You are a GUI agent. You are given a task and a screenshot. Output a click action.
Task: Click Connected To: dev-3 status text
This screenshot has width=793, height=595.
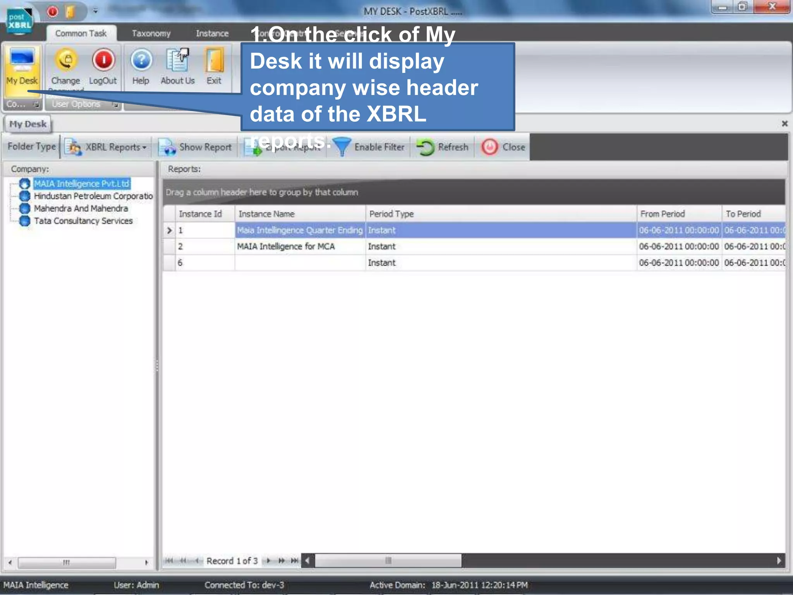point(244,585)
